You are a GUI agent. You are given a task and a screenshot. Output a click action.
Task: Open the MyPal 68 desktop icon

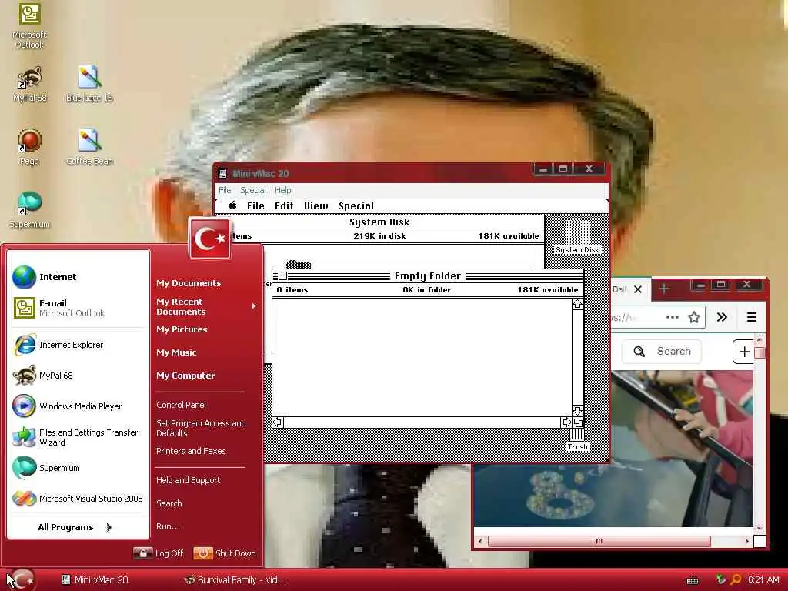click(30, 85)
